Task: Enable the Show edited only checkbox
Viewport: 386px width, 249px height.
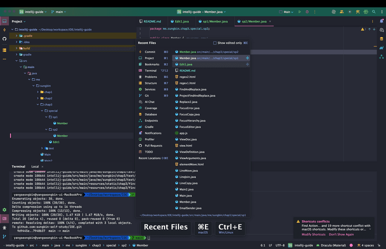Action: click(215, 43)
